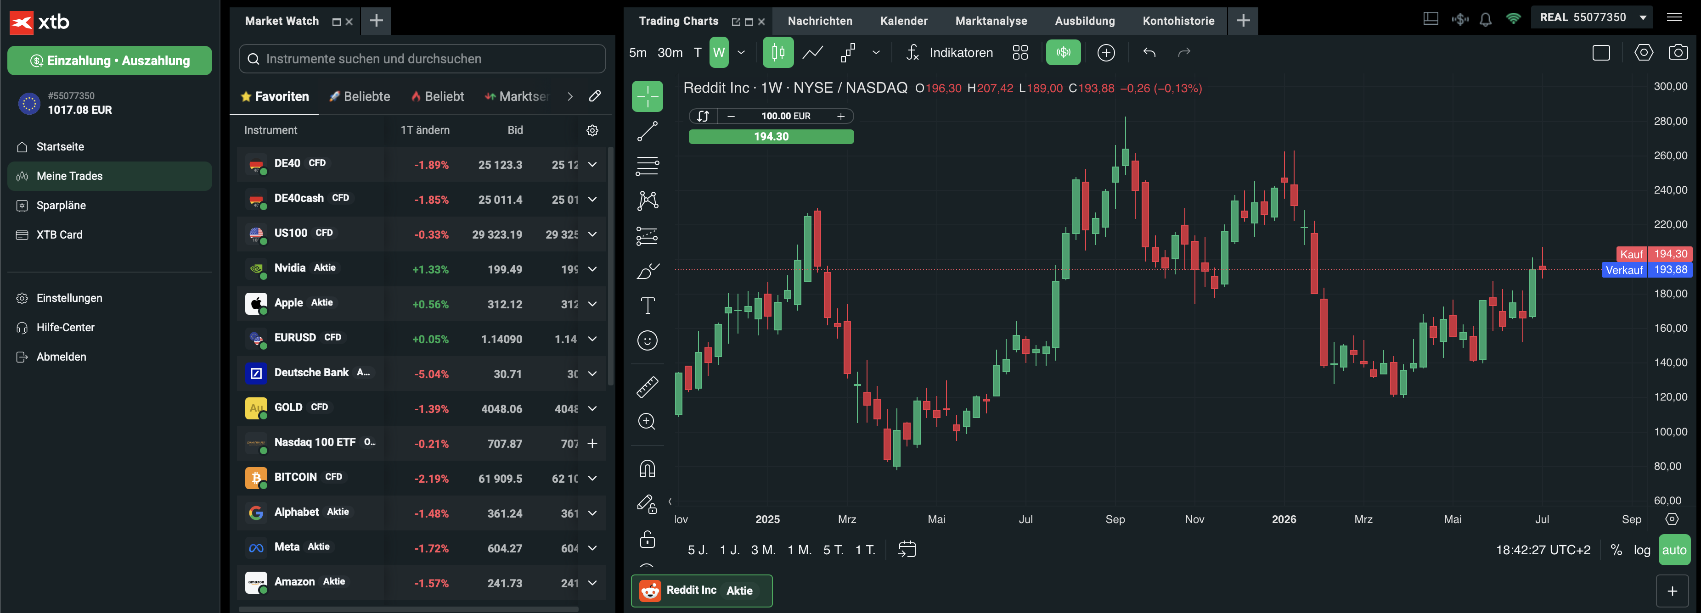Select the trend line drawing tool
This screenshot has height=613, width=1701.
pyautogui.click(x=647, y=131)
